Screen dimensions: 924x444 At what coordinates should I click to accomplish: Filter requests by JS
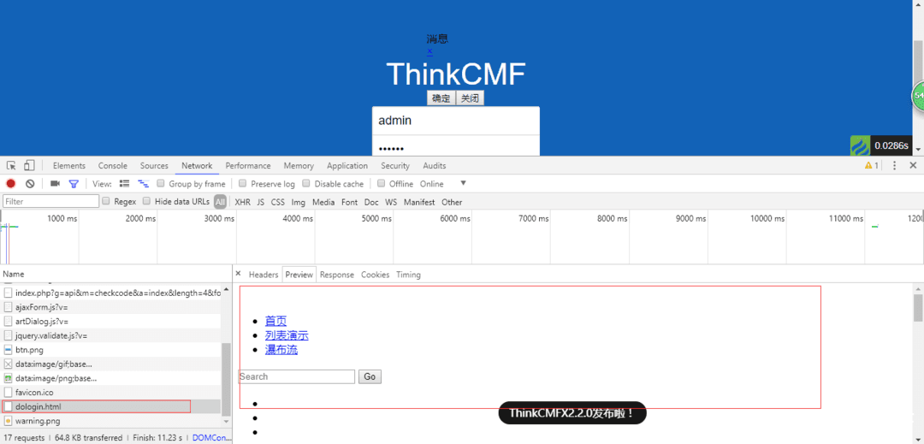coord(260,202)
